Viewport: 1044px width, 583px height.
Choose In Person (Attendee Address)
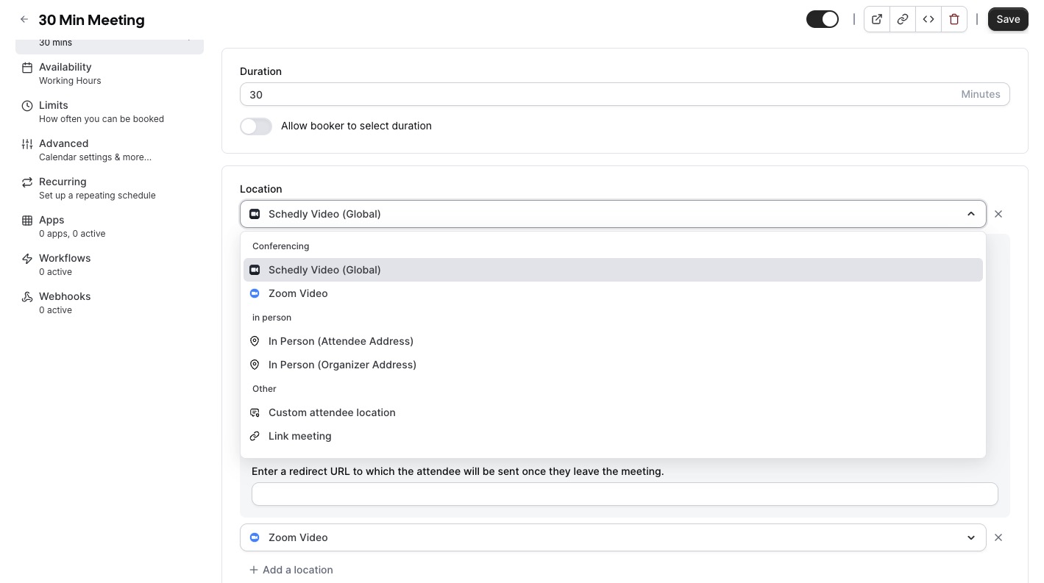click(613, 341)
